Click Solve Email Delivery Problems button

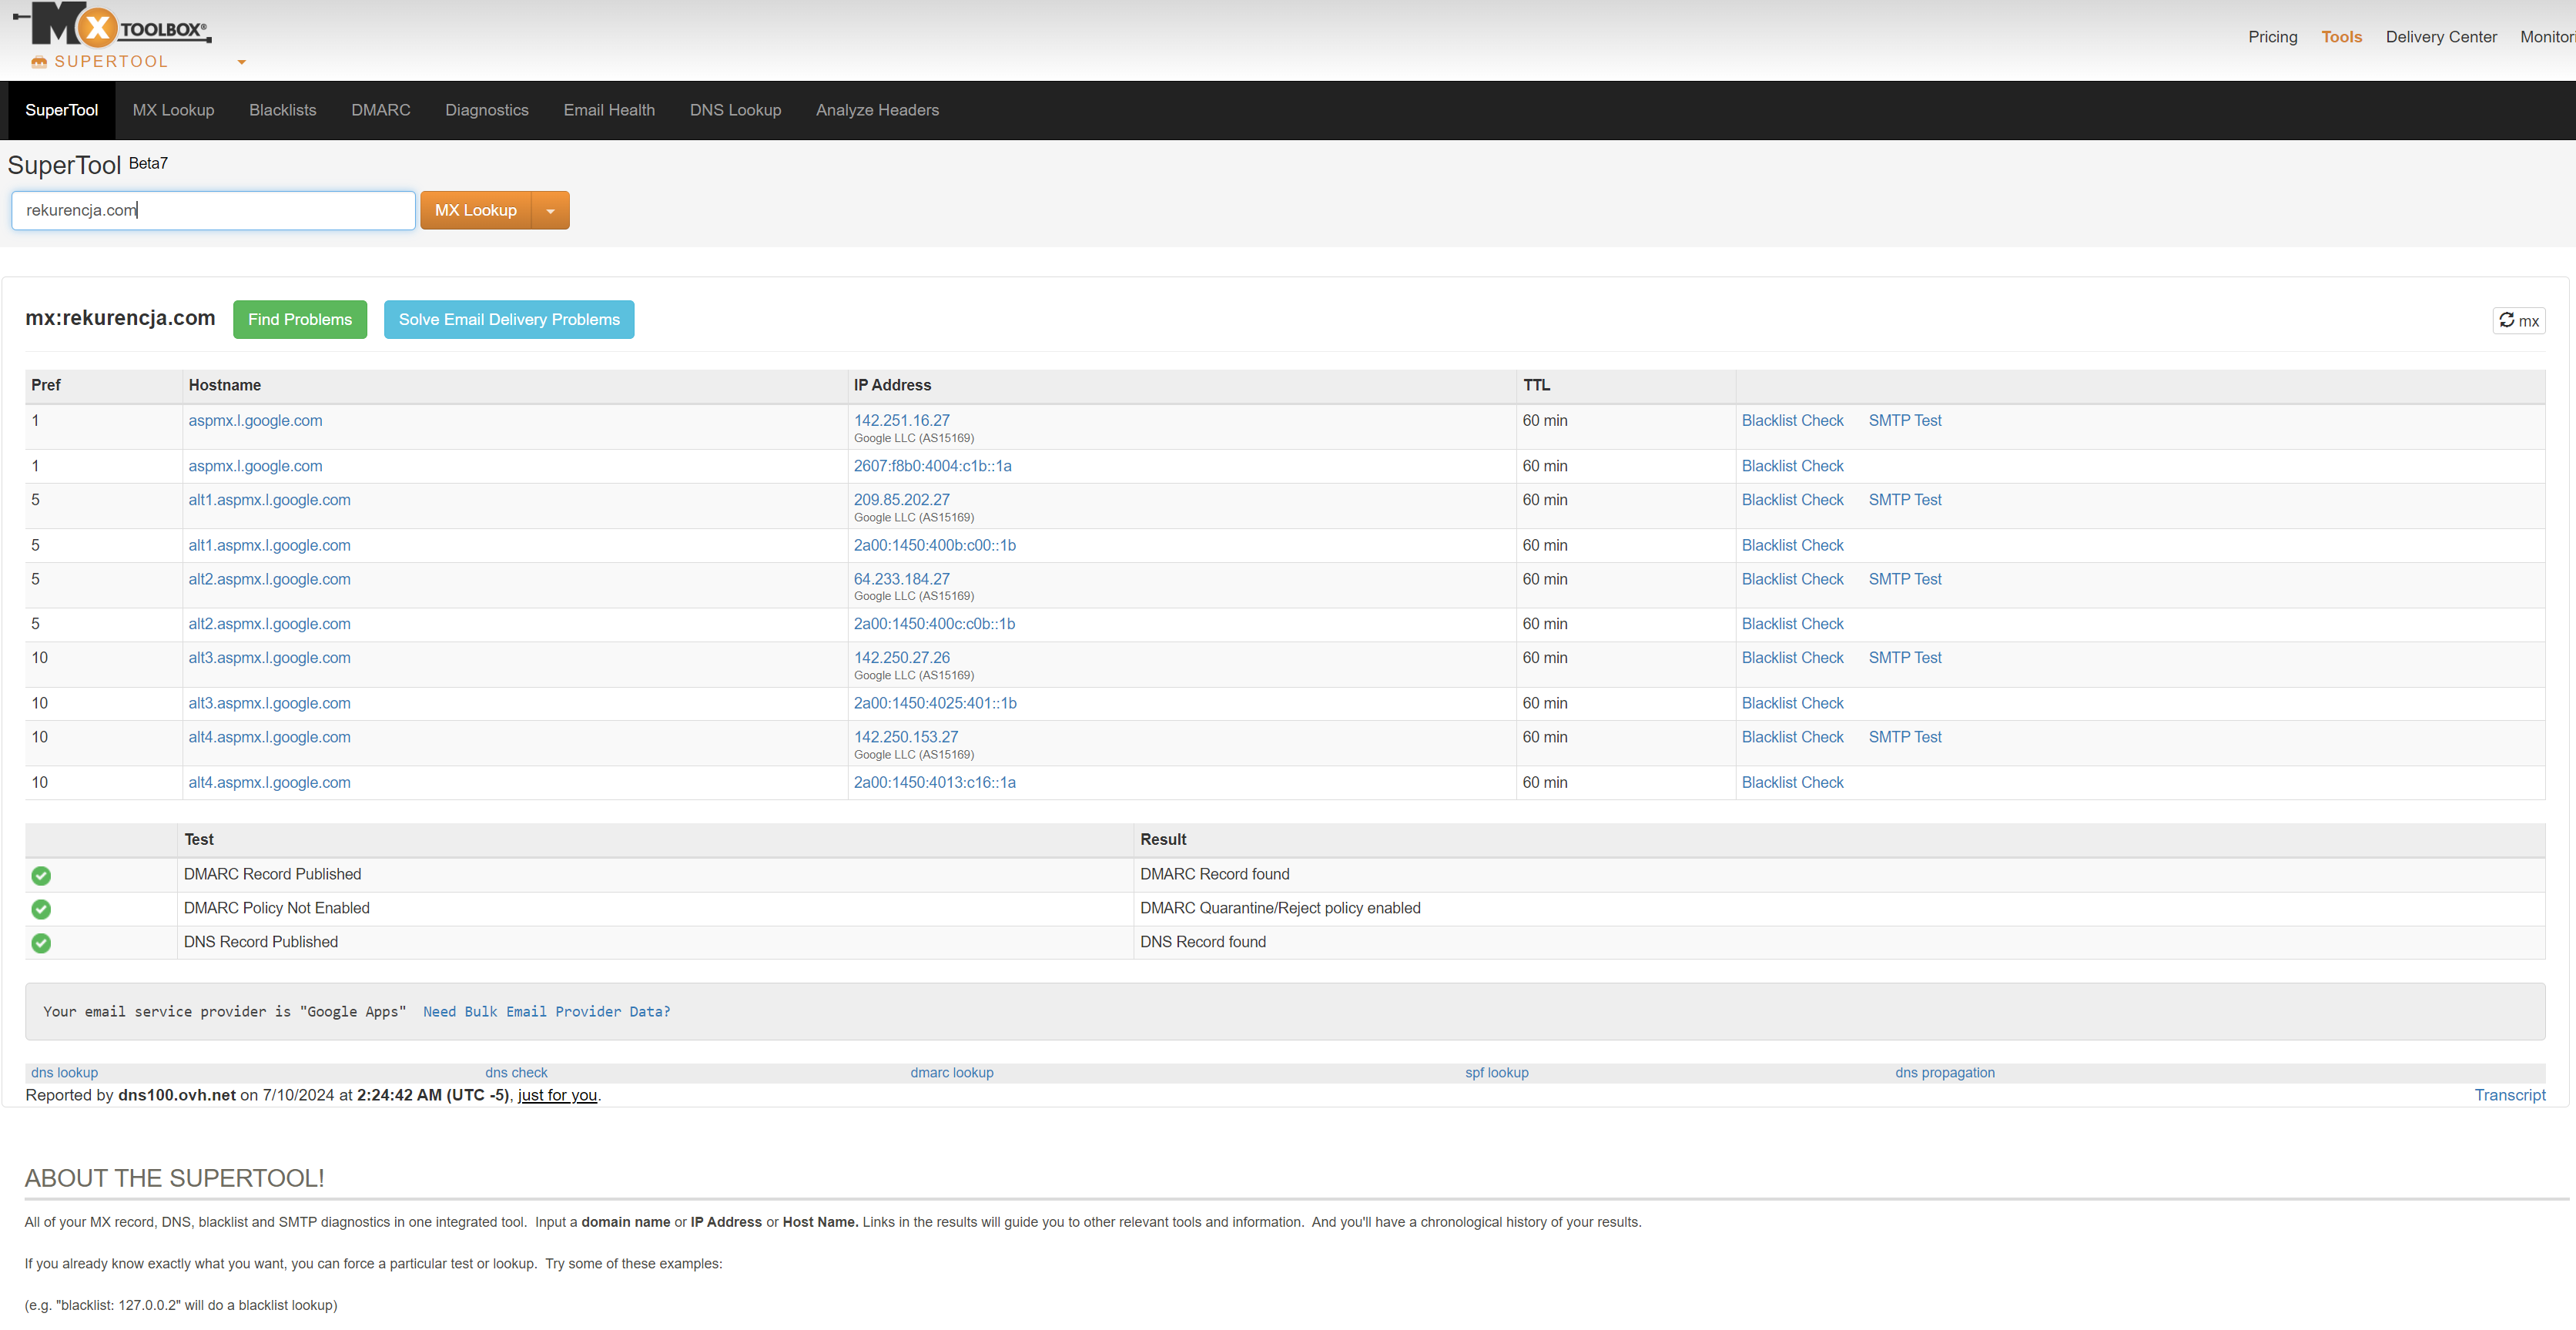coord(509,320)
